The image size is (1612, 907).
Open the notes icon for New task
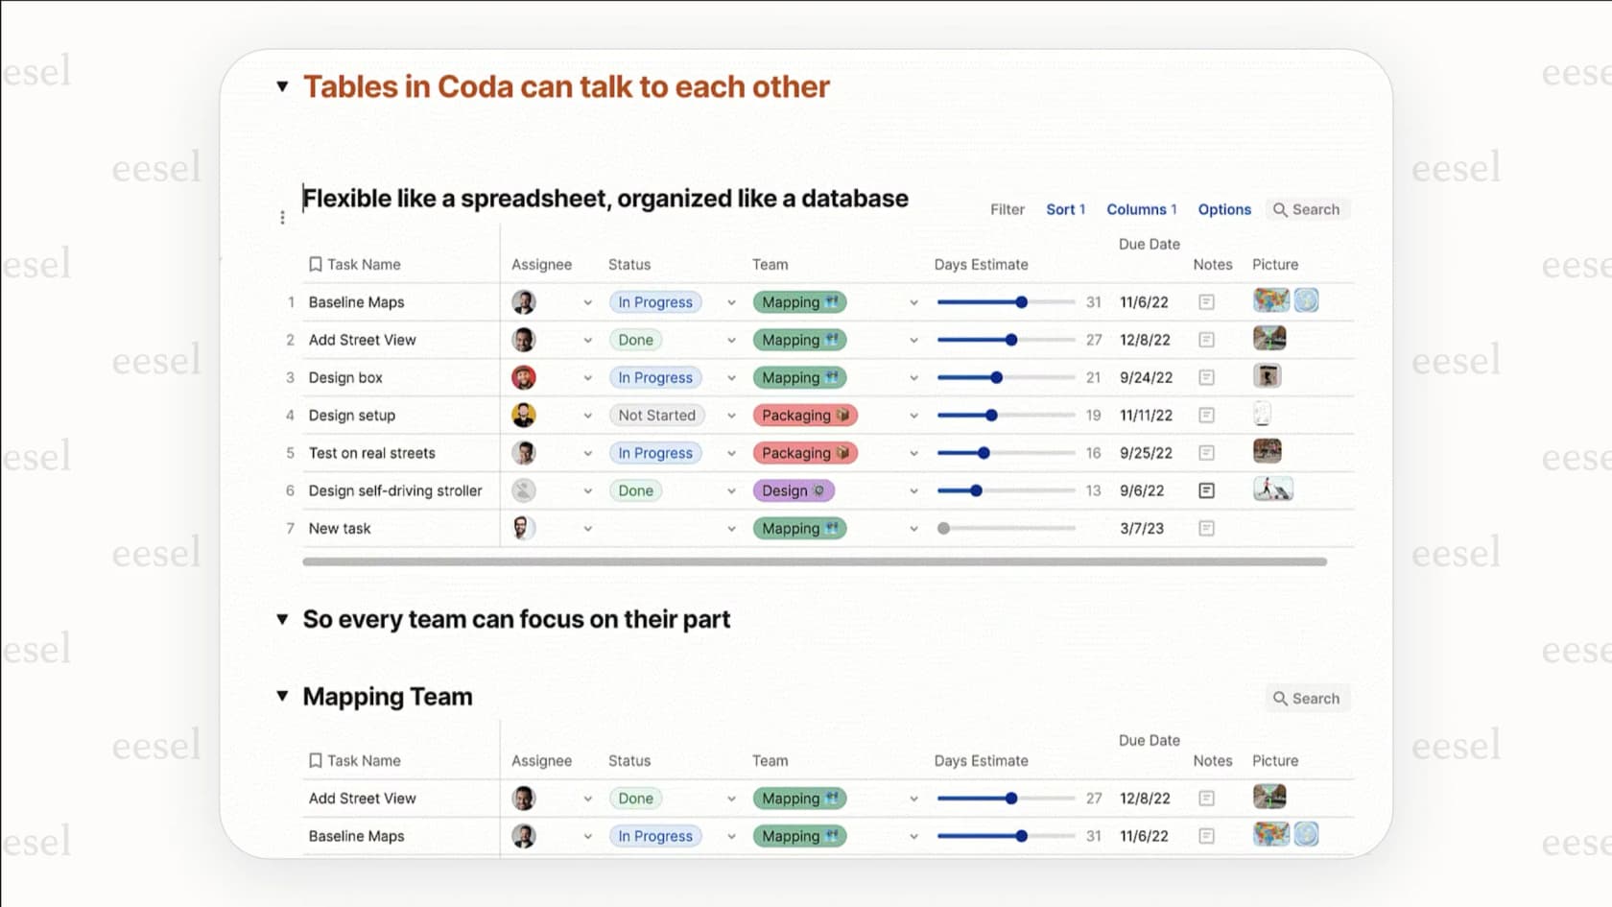[x=1206, y=528]
